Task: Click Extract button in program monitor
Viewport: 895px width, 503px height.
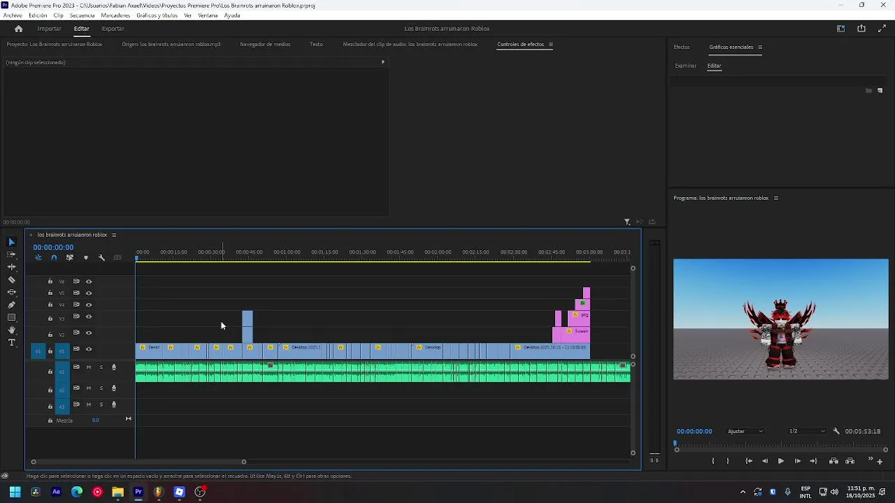Action: tap(850, 461)
